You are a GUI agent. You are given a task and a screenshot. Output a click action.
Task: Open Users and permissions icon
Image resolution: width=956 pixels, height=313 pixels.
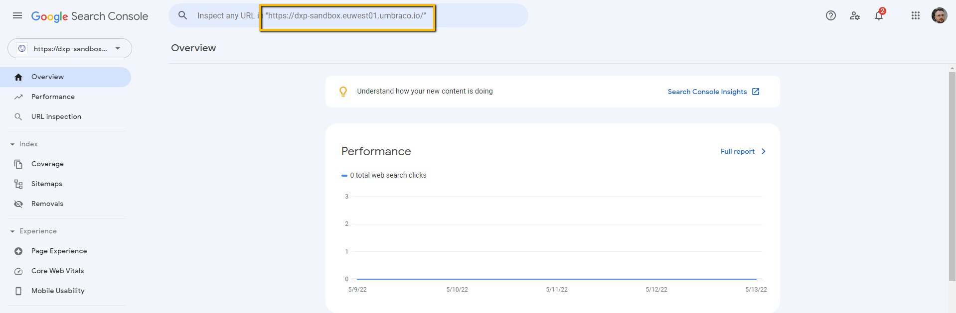[x=855, y=15]
